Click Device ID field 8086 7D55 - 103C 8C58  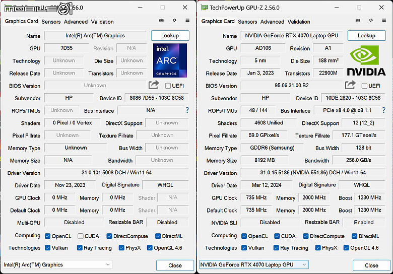(157, 98)
